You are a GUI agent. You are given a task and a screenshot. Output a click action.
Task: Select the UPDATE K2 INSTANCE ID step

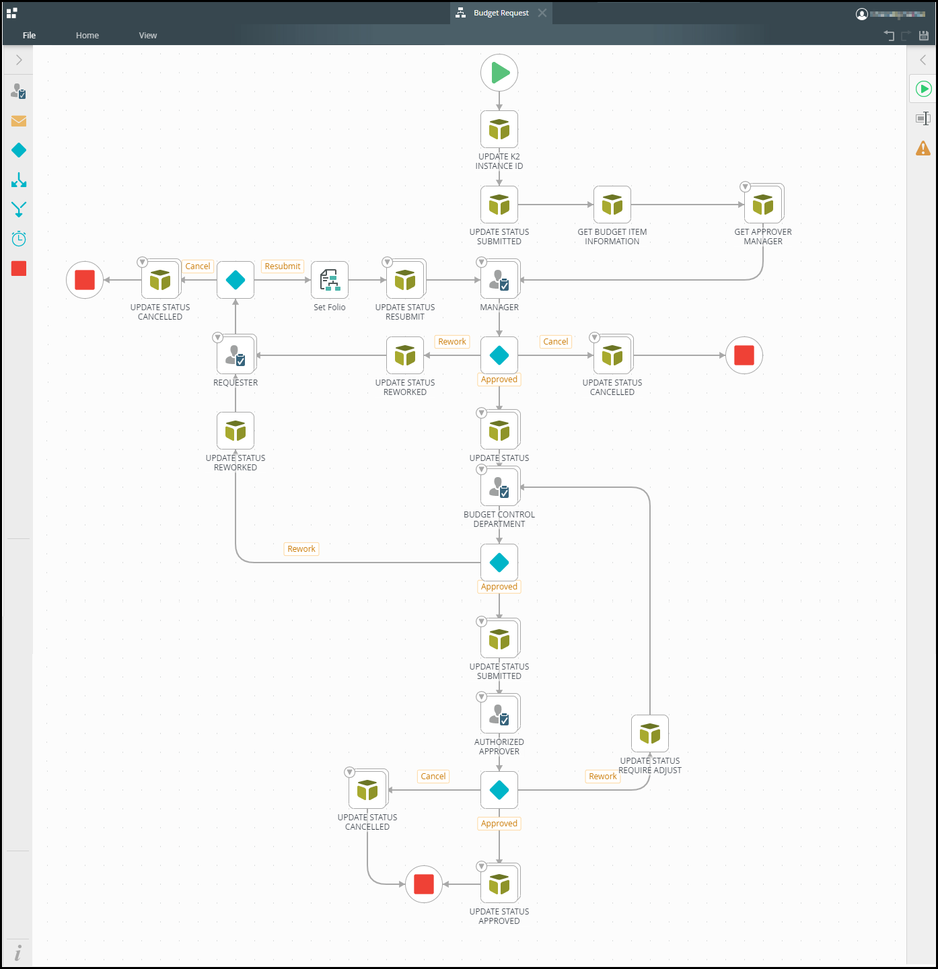pos(499,129)
